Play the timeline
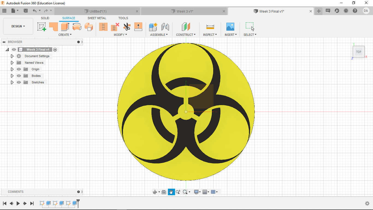The width and height of the screenshot is (373, 210). pos(18,203)
